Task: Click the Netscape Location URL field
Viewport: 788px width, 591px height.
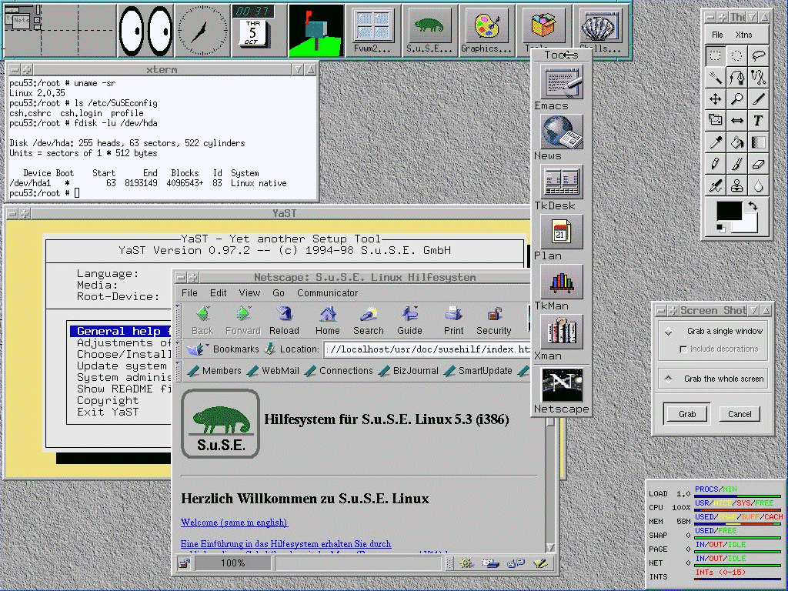Action: click(427, 349)
